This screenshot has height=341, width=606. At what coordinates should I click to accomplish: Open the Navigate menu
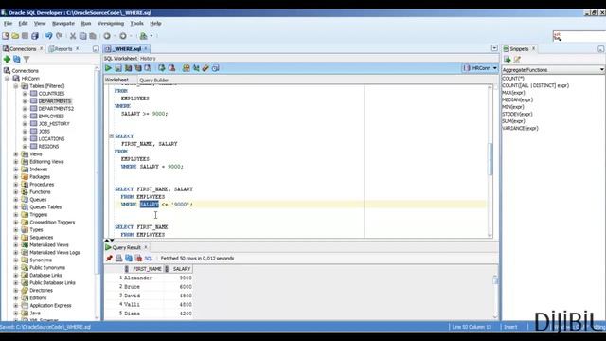(63, 23)
